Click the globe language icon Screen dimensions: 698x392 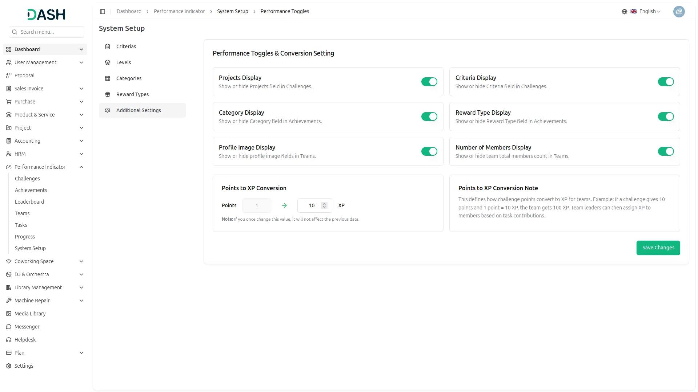tap(624, 12)
